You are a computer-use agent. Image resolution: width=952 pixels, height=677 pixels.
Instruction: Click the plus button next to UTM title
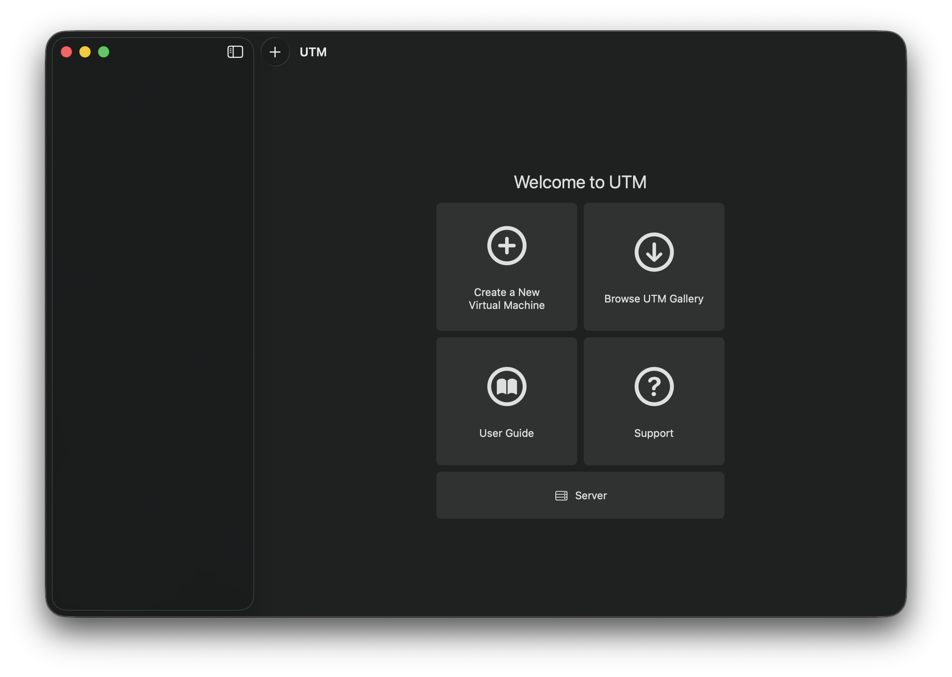(275, 52)
